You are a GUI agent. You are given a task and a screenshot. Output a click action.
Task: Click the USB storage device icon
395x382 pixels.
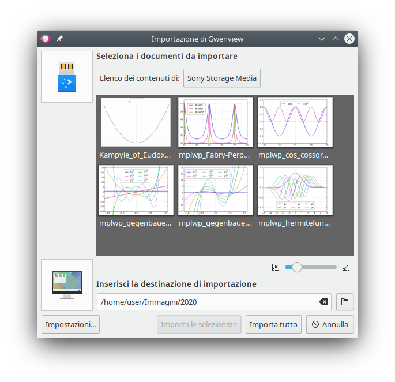click(67, 77)
